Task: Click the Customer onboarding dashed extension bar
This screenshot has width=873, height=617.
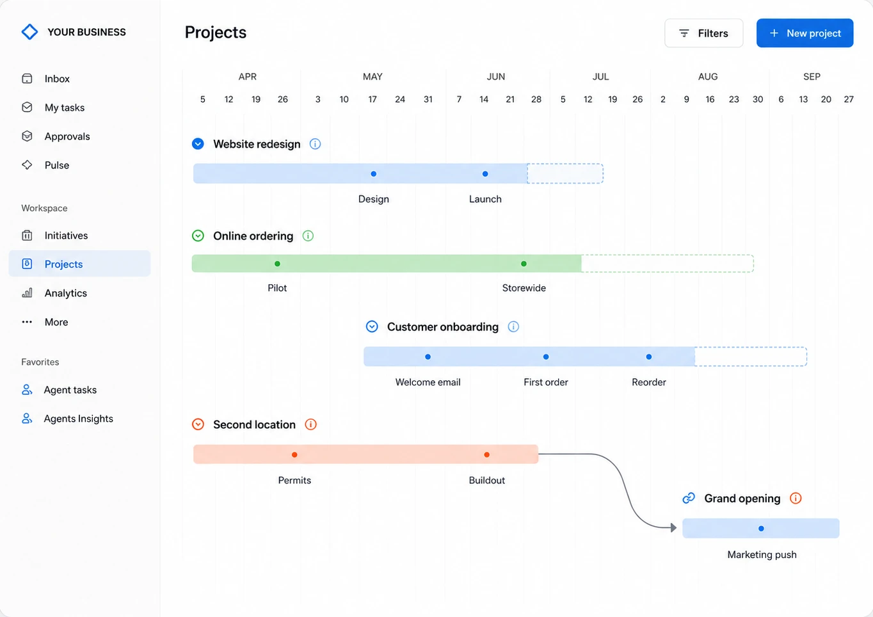Action: 751,357
